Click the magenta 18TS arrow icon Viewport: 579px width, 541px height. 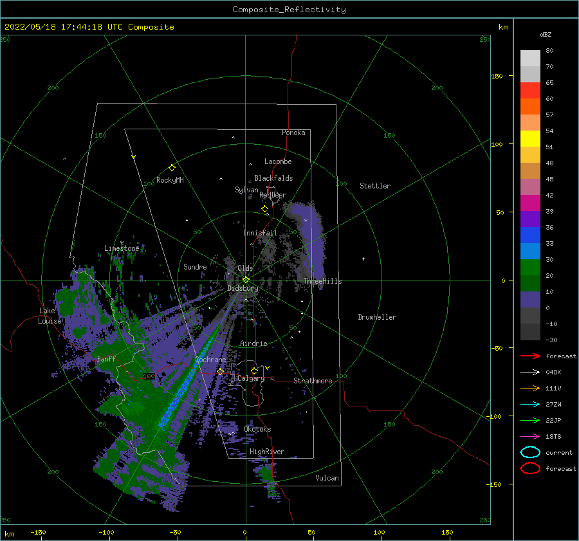tap(530, 436)
